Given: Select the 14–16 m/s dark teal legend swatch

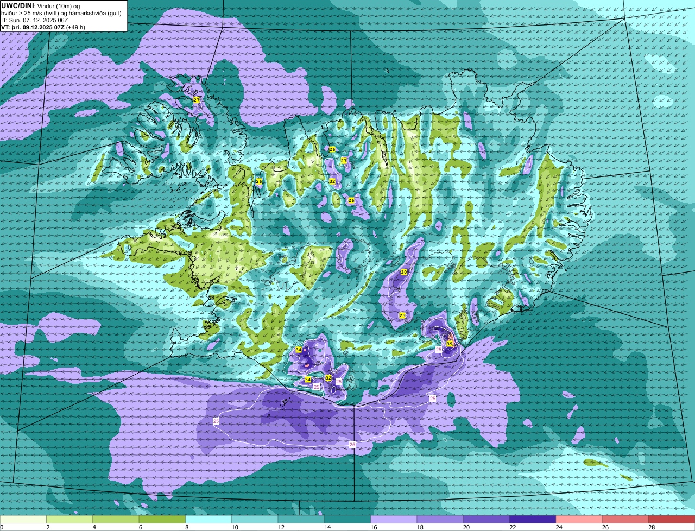Looking at the screenshot, I should pos(347,519).
